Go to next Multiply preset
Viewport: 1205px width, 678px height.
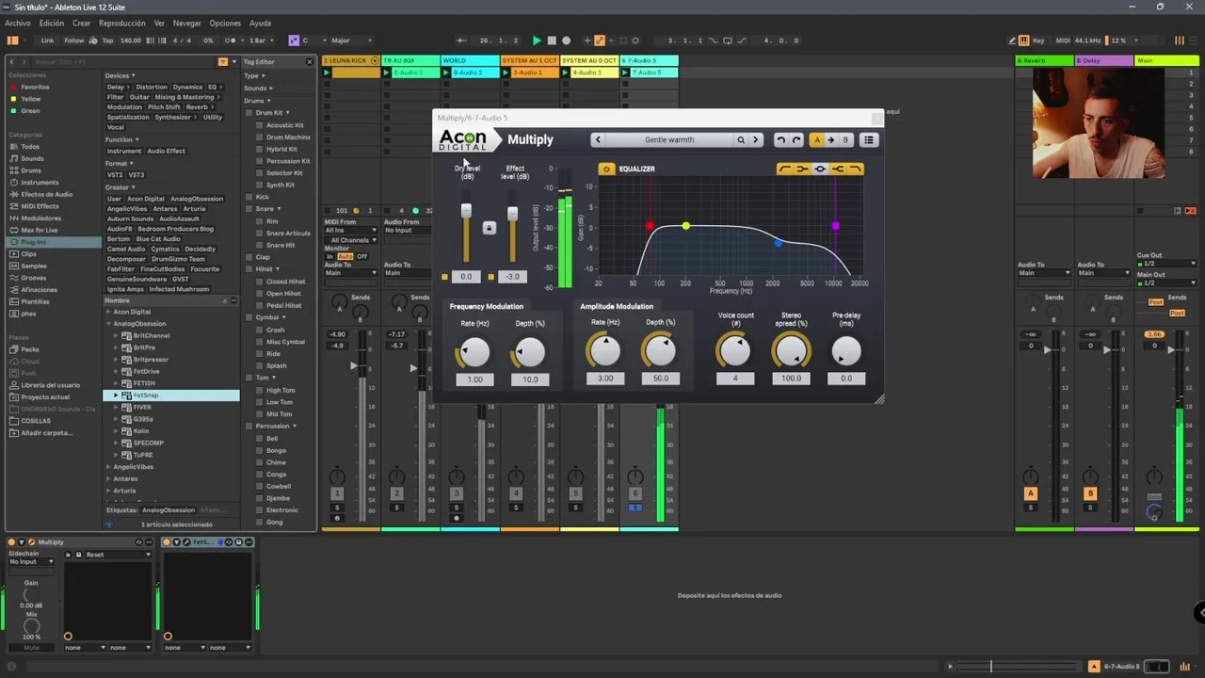coord(755,140)
